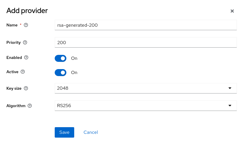Click the On label beside the Enabled switch
Image resolution: width=243 pixels, height=144 pixels.
[x=74, y=58]
